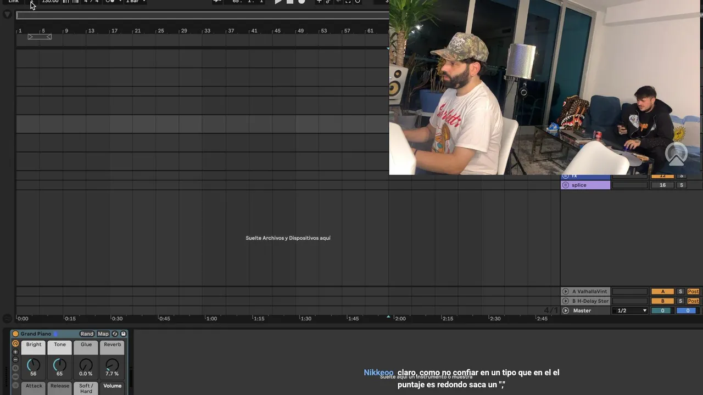The width and height of the screenshot is (703, 395).
Task: Toggle return track B activator
Action: pos(662,301)
